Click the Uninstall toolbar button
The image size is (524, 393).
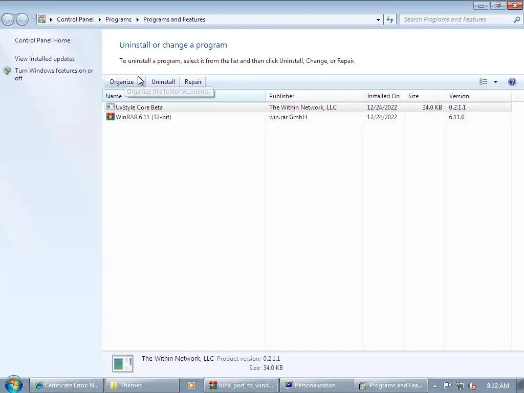[x=163, y=82]
